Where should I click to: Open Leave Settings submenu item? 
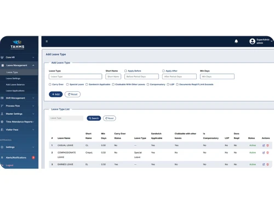point(13,78)
